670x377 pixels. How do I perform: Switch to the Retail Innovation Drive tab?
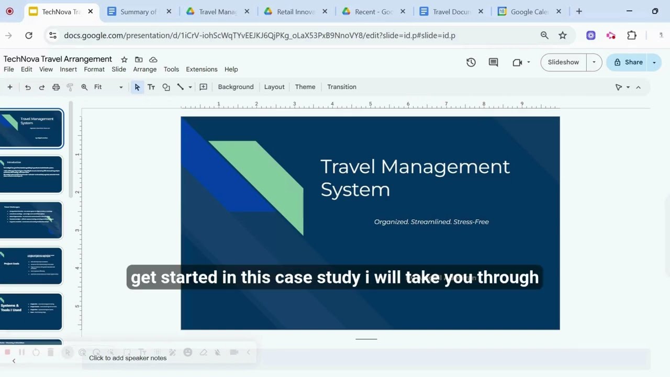tap(295, 12)
